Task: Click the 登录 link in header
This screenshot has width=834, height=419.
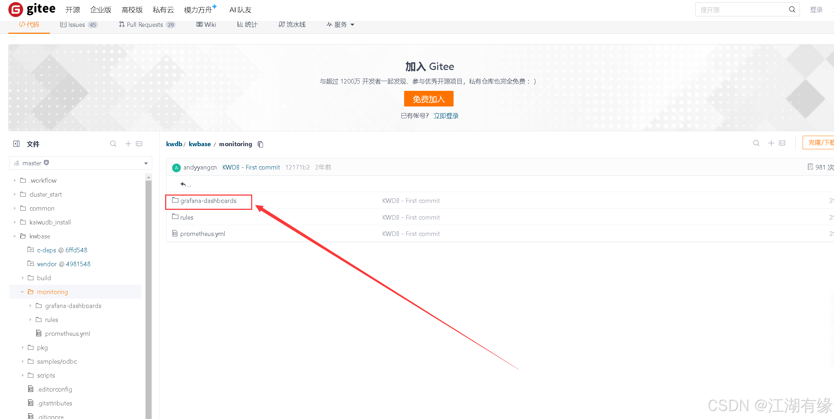Action: (816, 10)
